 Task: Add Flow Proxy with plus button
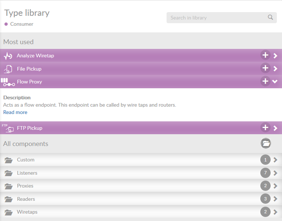(265, 82)
